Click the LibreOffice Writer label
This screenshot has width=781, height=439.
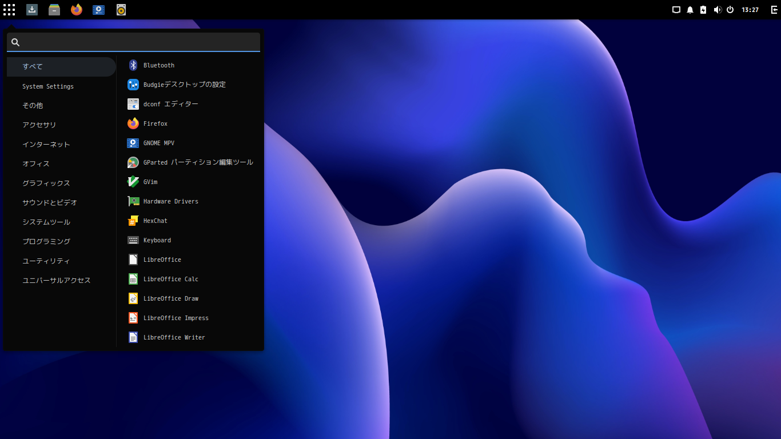174,337
